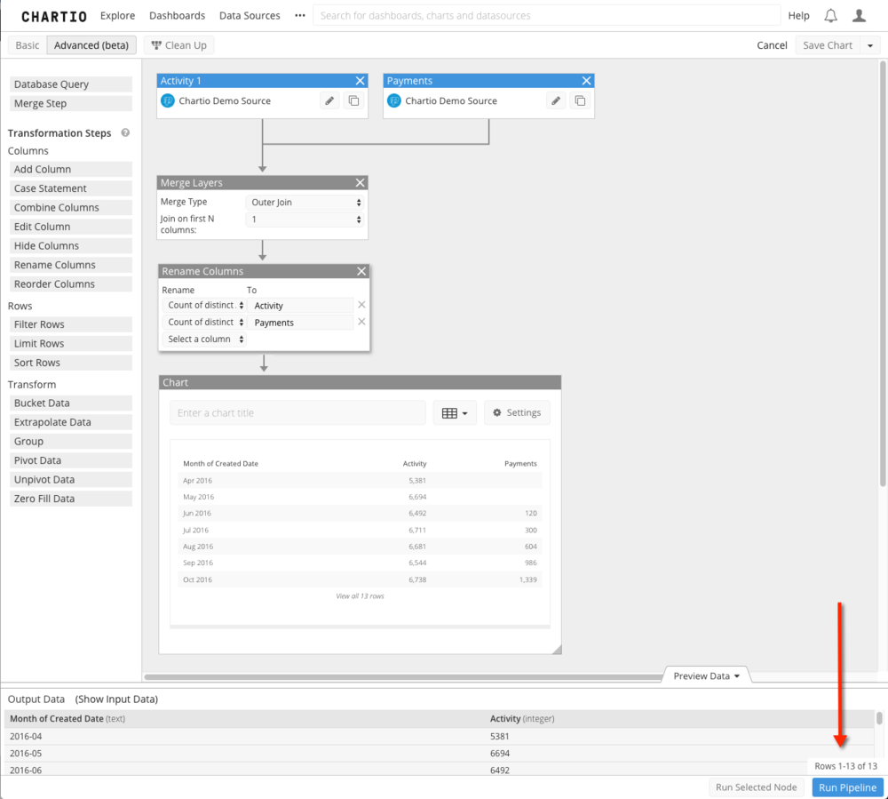The image size is (888, 799).
Task: Add the Sort Rows step
Action: point(71,363)
